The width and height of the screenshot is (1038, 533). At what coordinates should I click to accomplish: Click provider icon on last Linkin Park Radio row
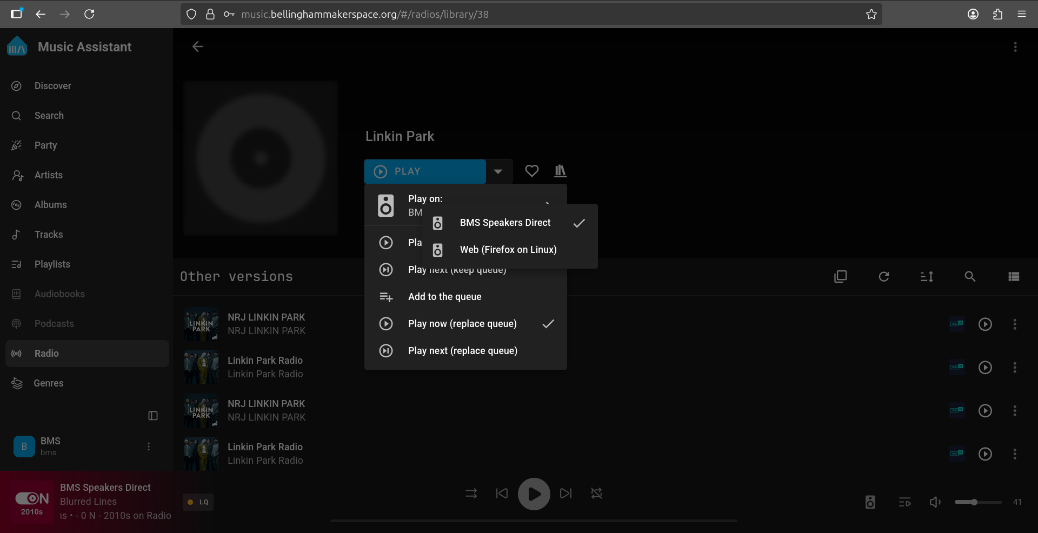click(x=956, y=454)
